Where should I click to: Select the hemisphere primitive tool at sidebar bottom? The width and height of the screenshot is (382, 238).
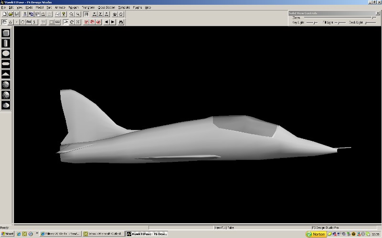[6, 105]
